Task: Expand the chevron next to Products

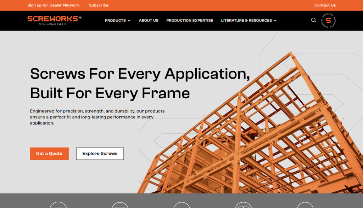Action: pos(129,21)
